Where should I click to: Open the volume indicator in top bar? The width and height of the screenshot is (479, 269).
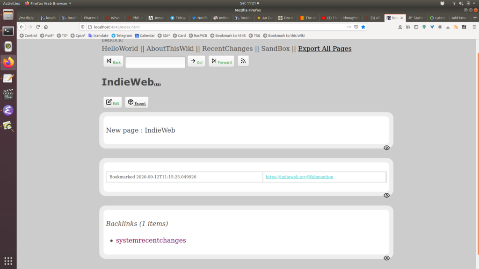(461, 3)
